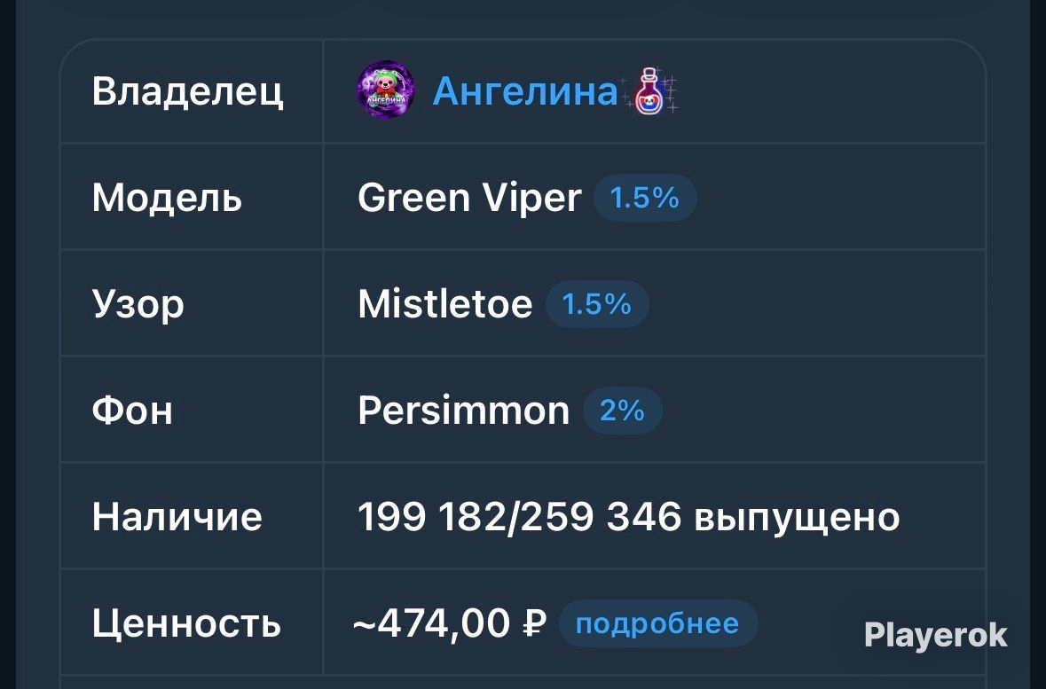Click the Узор row label
This screenshot has width=1046, height=689.
click(x=138, y=305)
